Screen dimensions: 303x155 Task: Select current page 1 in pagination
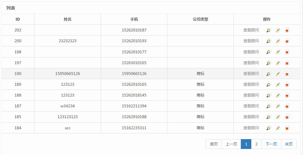pyautogui.click(x=246, y=144)
